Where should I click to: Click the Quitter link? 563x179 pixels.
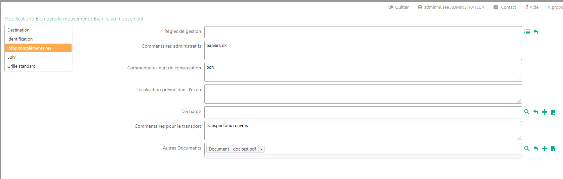[x=399, y=7]
